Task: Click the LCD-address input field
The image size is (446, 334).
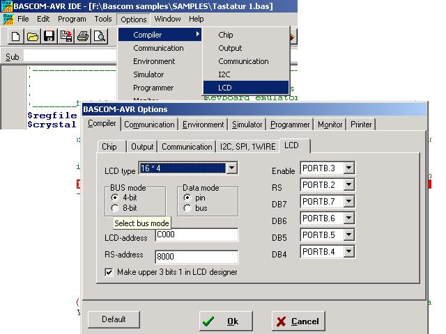Action: point(197,234)
